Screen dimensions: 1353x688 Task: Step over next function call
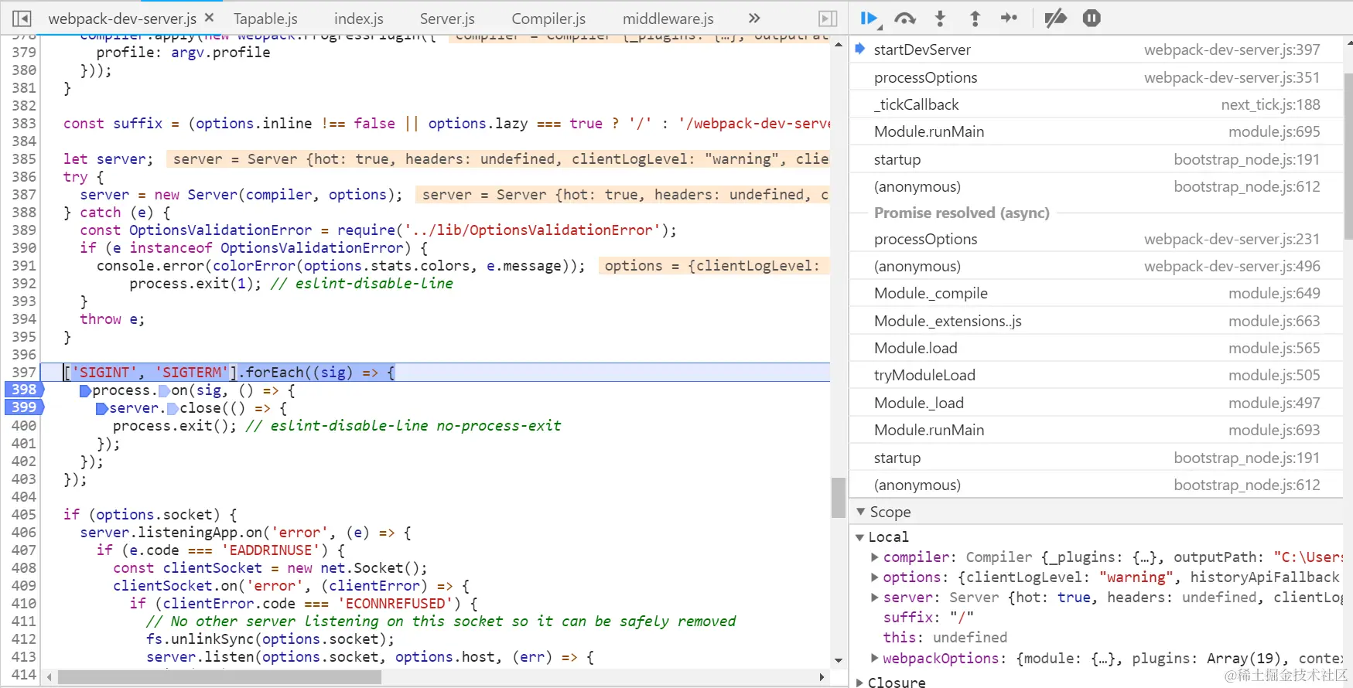click(x=904, y=19)
